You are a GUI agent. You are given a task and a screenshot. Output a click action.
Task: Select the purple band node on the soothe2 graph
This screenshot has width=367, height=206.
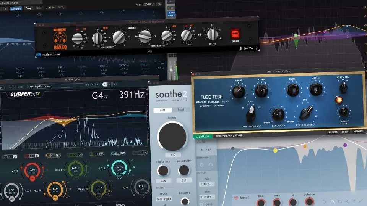pos(345,145)
